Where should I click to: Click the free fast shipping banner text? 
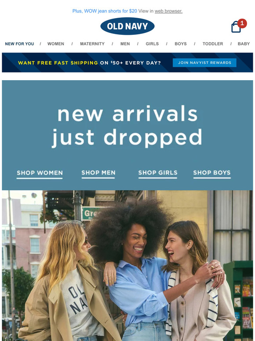[89, 63]
